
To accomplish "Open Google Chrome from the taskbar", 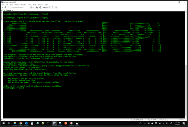I will [x=20, y=123].
